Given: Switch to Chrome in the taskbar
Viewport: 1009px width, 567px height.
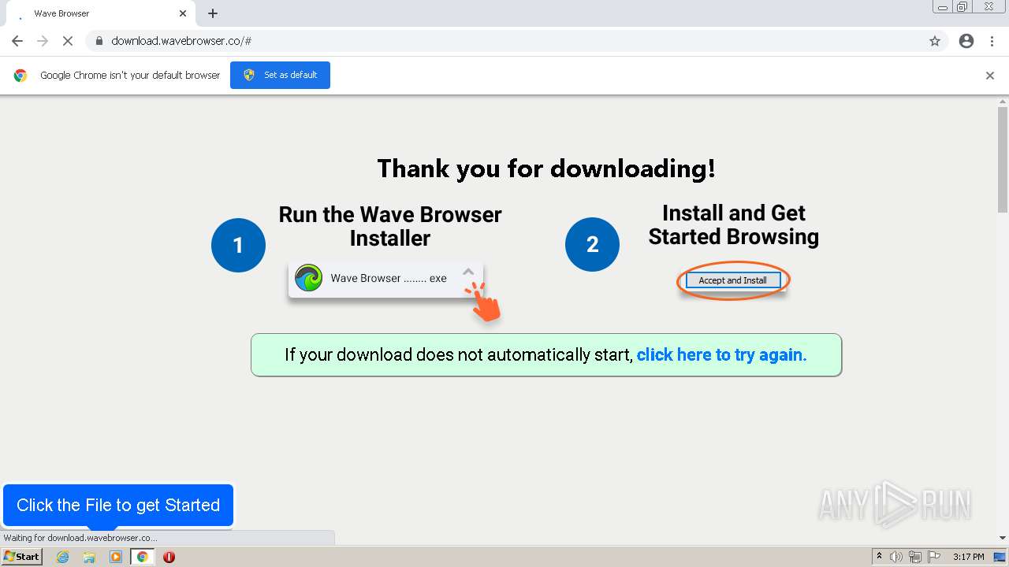Looking at the screenshot, I should pos(143,557).
